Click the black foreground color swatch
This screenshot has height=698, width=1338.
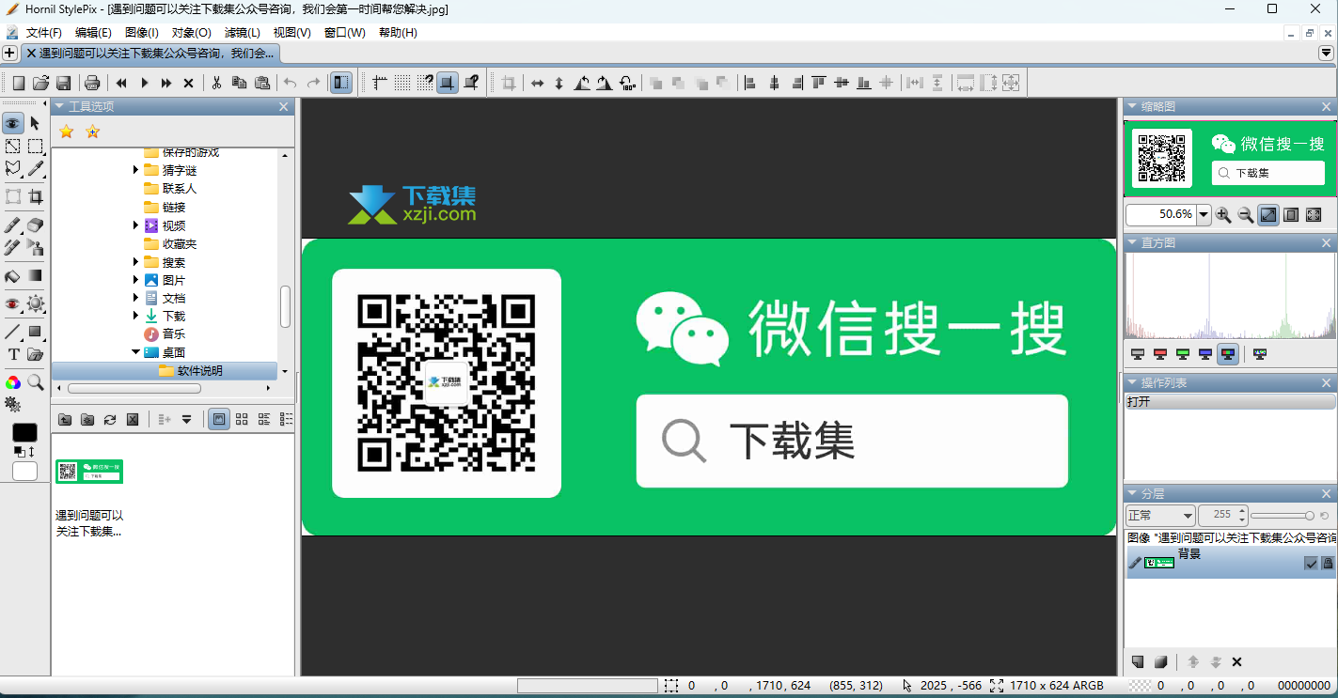(24, 432)
